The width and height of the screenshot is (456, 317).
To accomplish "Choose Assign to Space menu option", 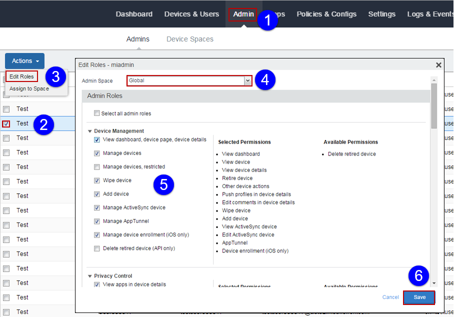I will click(29, 88).
